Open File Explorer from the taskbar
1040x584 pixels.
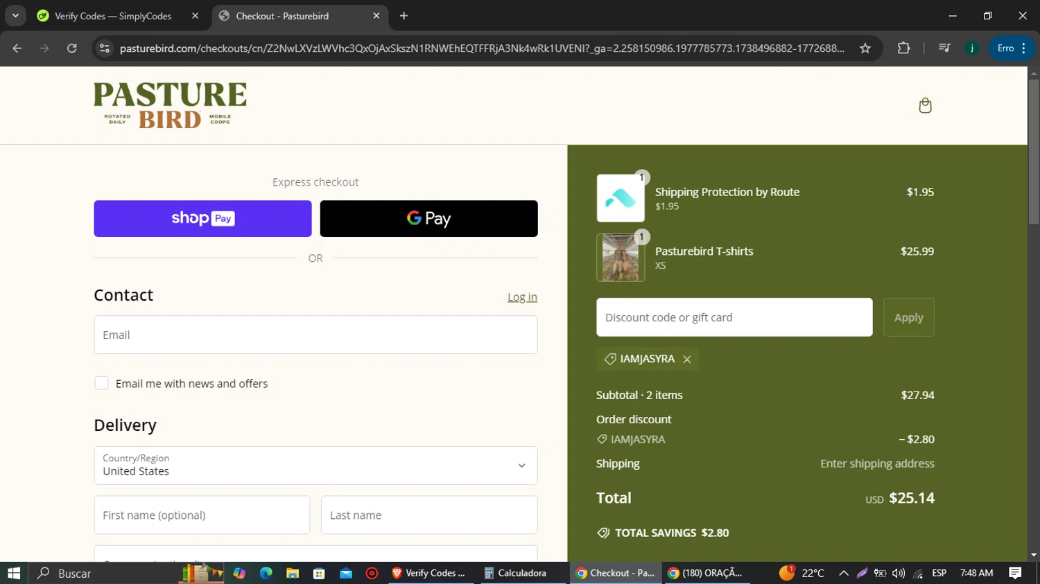pos(292,573)
